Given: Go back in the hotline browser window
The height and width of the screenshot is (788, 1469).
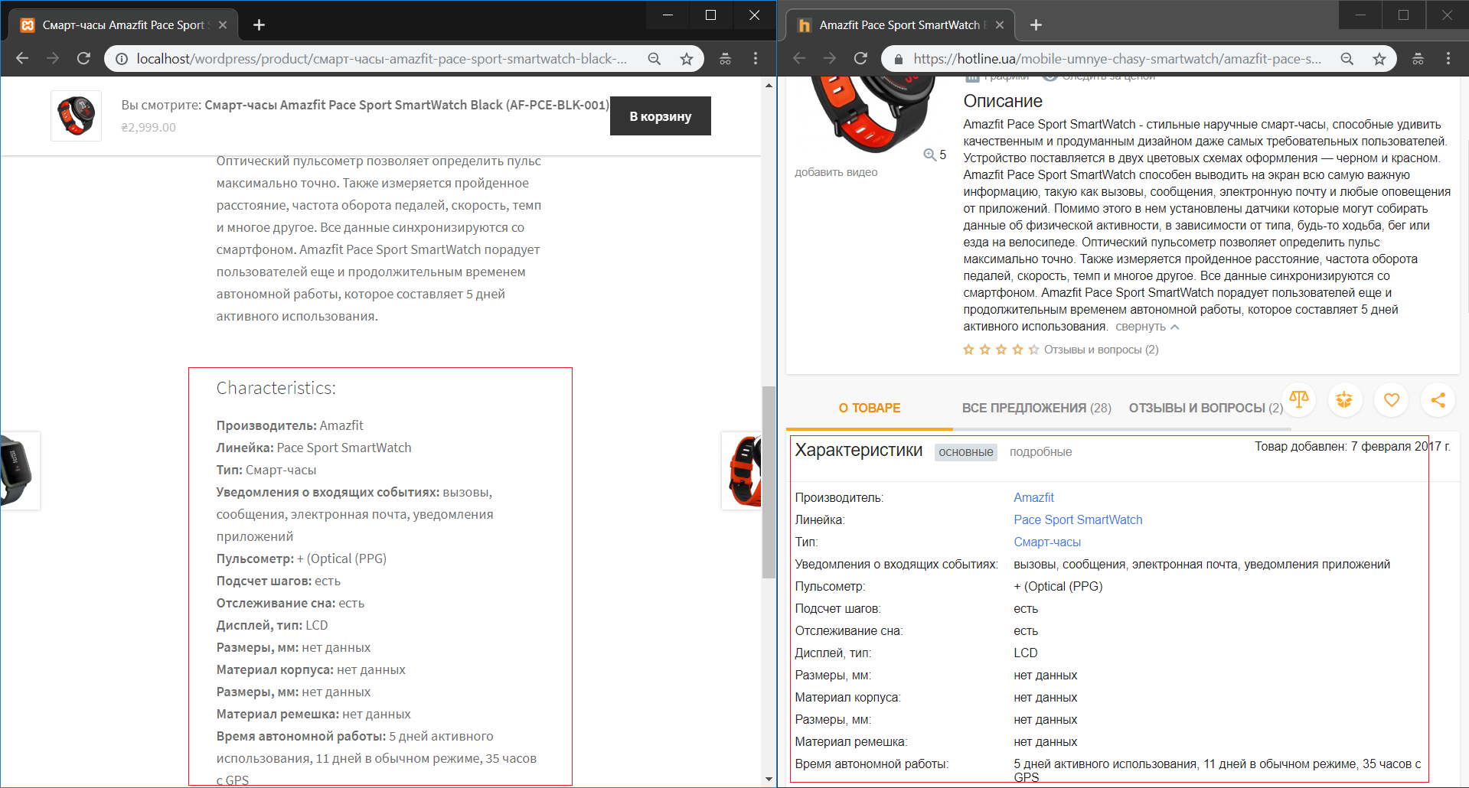Looking at the screenshot, I should point(799,58).
